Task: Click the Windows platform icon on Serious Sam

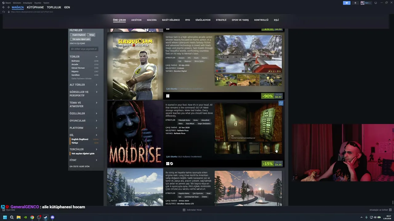Action: click(x=167, y=96)
